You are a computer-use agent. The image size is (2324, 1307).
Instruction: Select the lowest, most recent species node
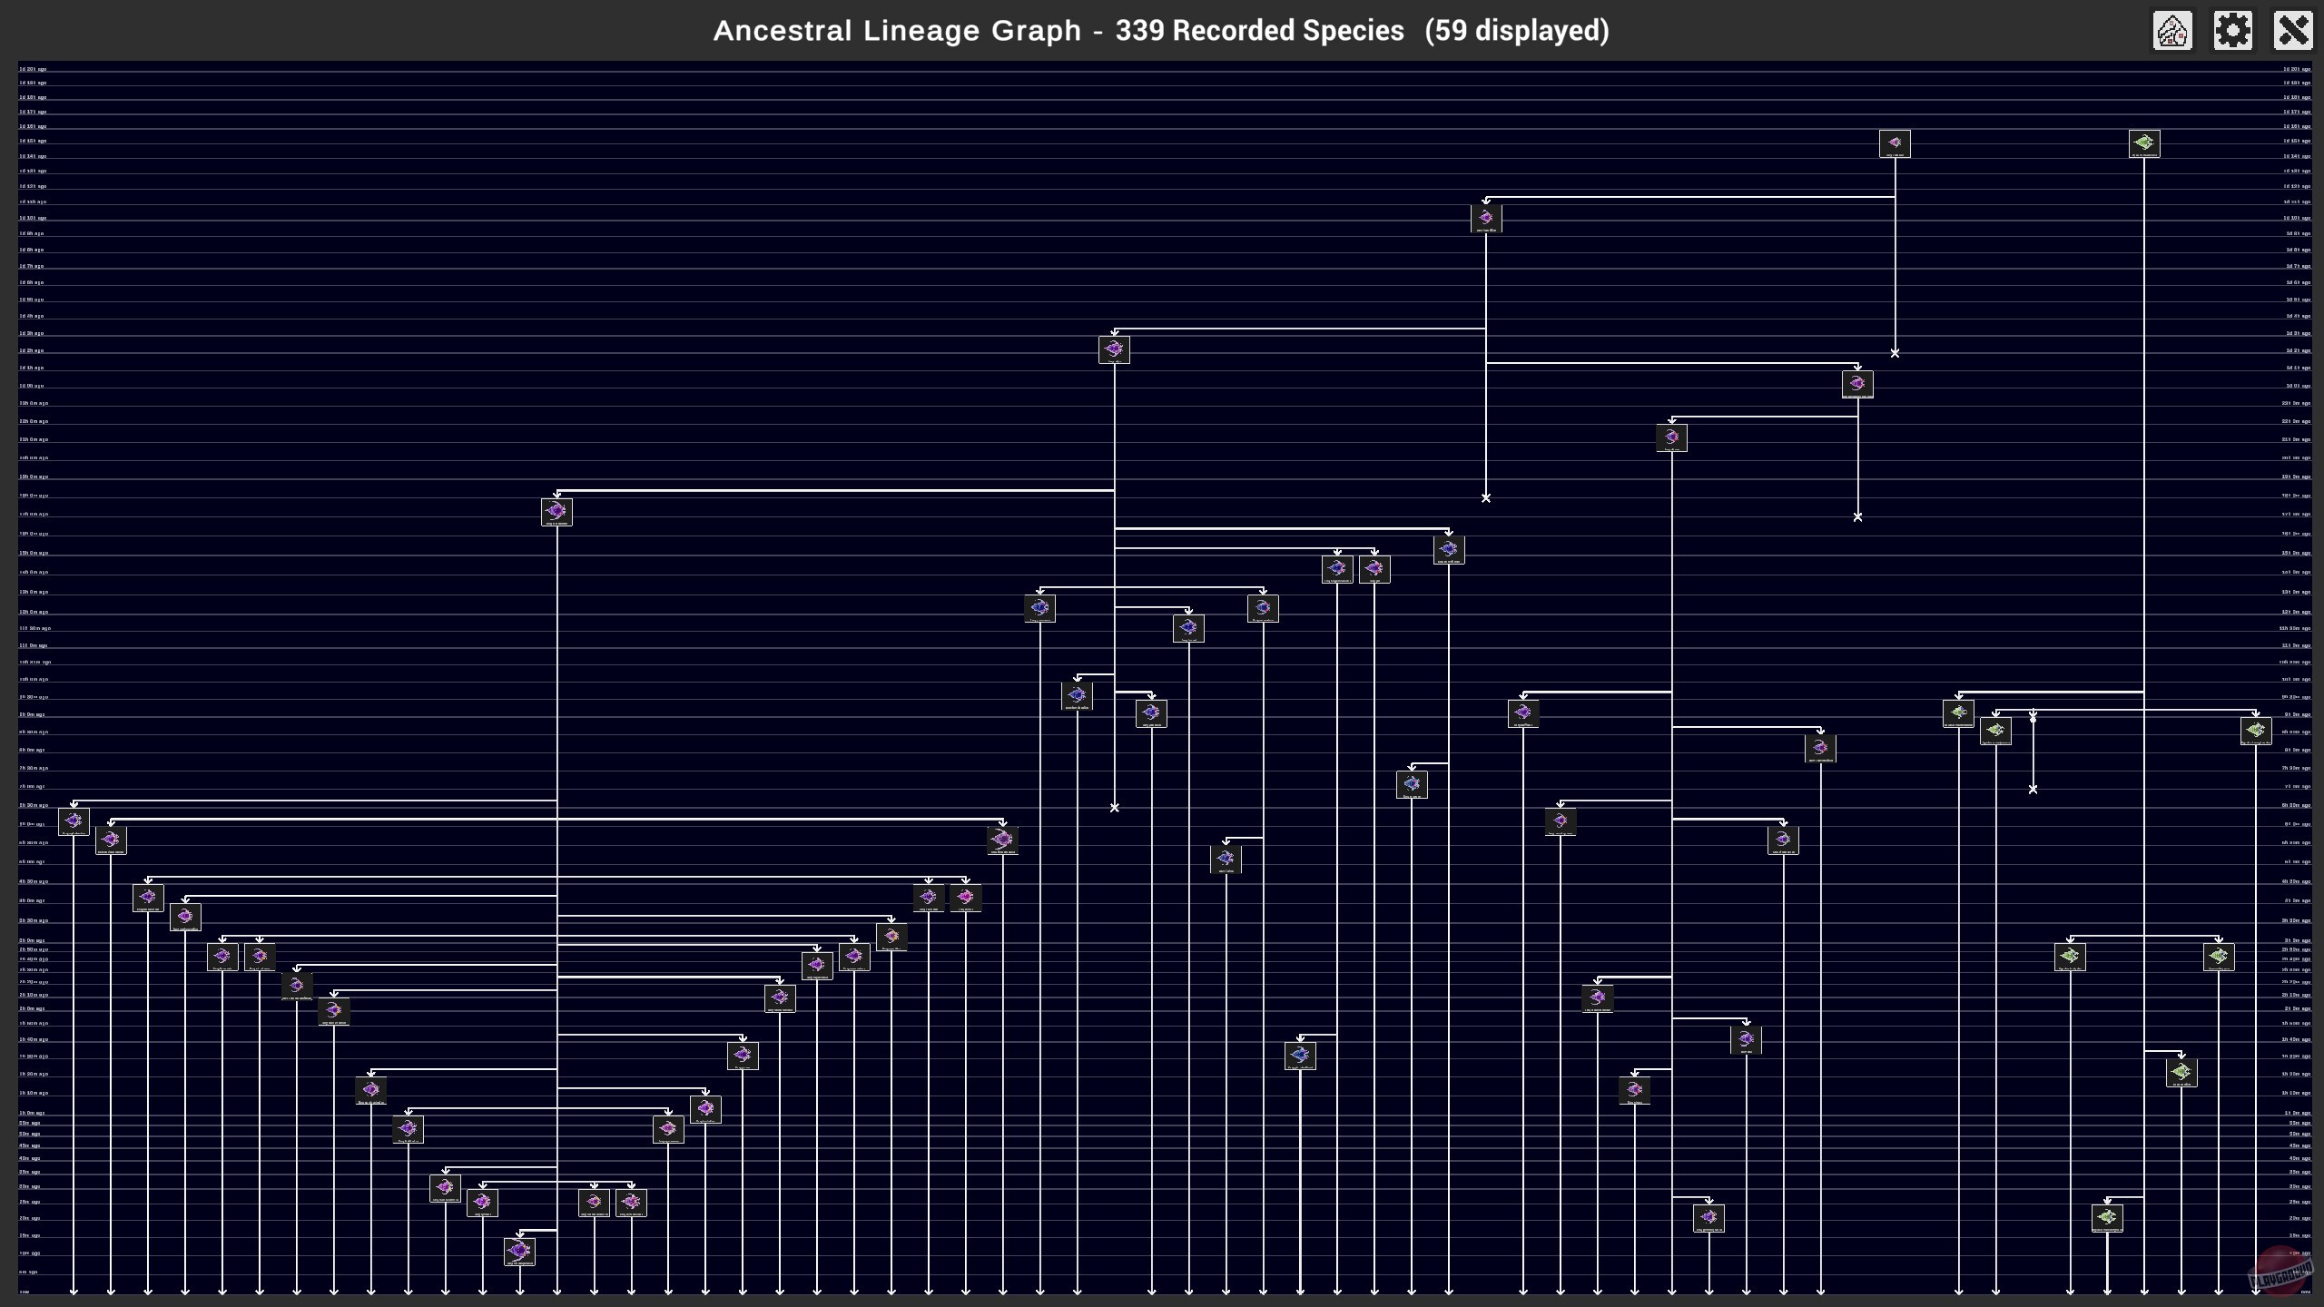pyautogui.click(x=519, y=1252)
